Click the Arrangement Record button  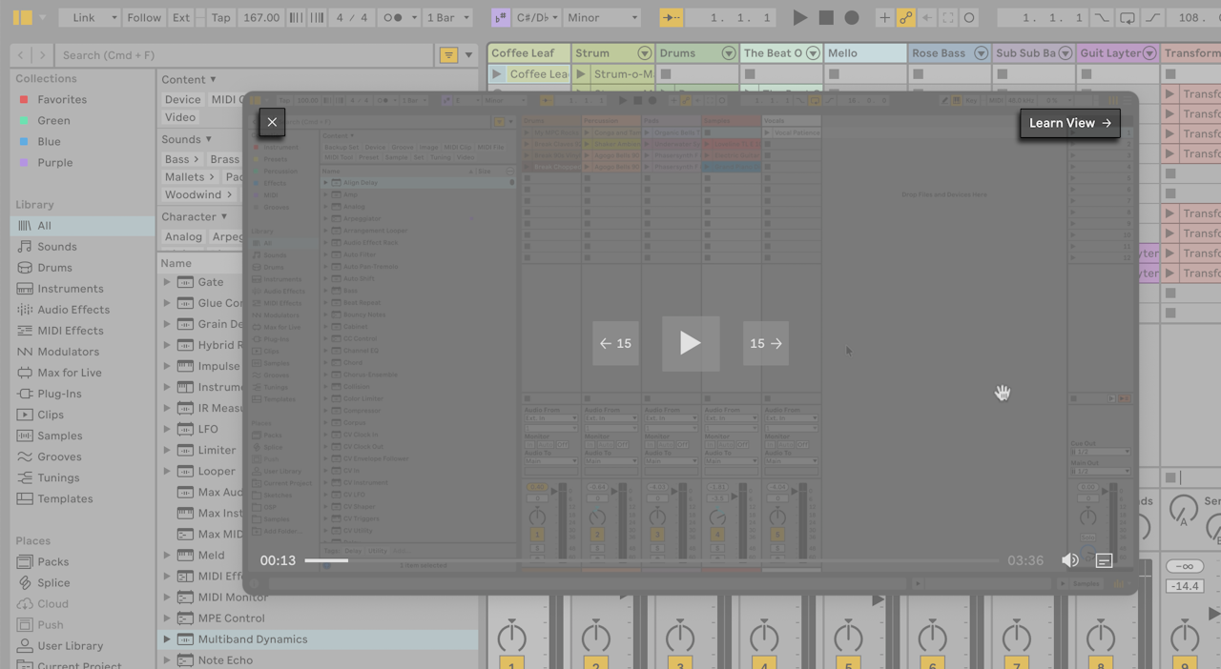coord(852,17)
